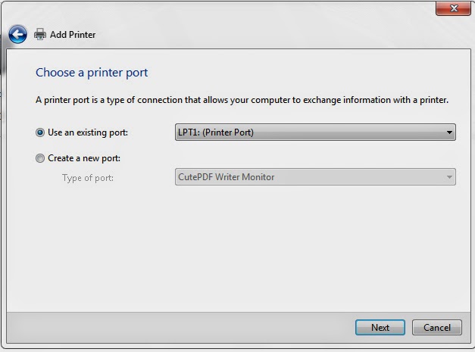Click the printer port description sentence
The image size is (475, 352).
(242, 100)
